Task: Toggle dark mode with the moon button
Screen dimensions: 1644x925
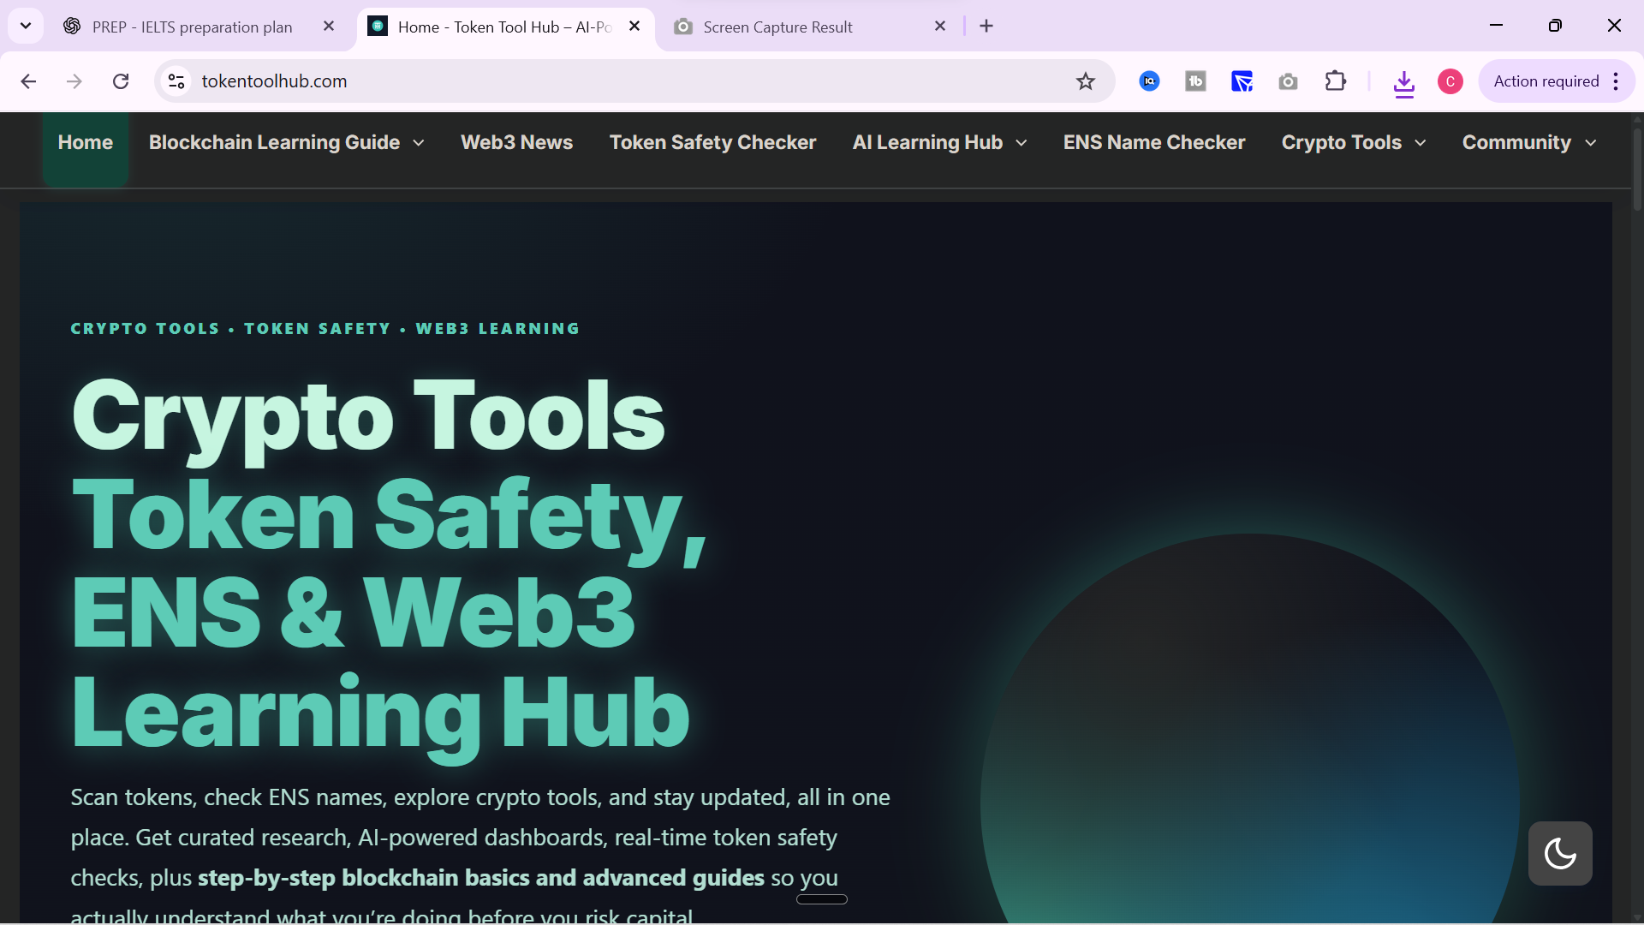Action: pyautogui.click(x=1560, y=853)
